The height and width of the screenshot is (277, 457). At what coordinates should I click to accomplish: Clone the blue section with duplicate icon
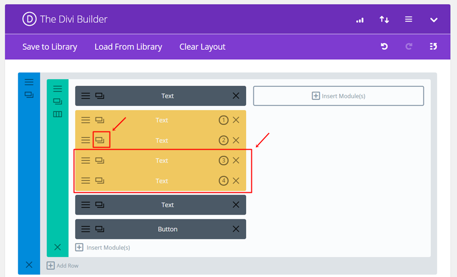pyautogui.click(x=29, y=95)
